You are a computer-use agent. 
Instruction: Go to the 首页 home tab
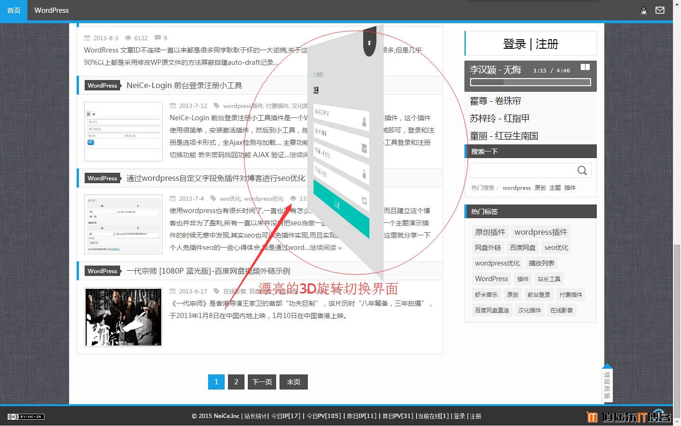(x=14, y=10)
